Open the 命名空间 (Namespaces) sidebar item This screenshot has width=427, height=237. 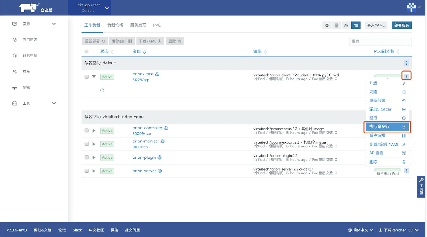pyautogui.click(x=30, y=55)
